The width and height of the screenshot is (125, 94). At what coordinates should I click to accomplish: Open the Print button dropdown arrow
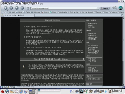(116, 9)
